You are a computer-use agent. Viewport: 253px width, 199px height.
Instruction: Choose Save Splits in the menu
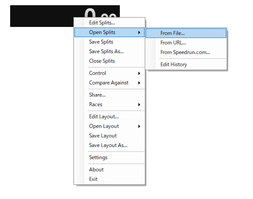coord(109,42)
